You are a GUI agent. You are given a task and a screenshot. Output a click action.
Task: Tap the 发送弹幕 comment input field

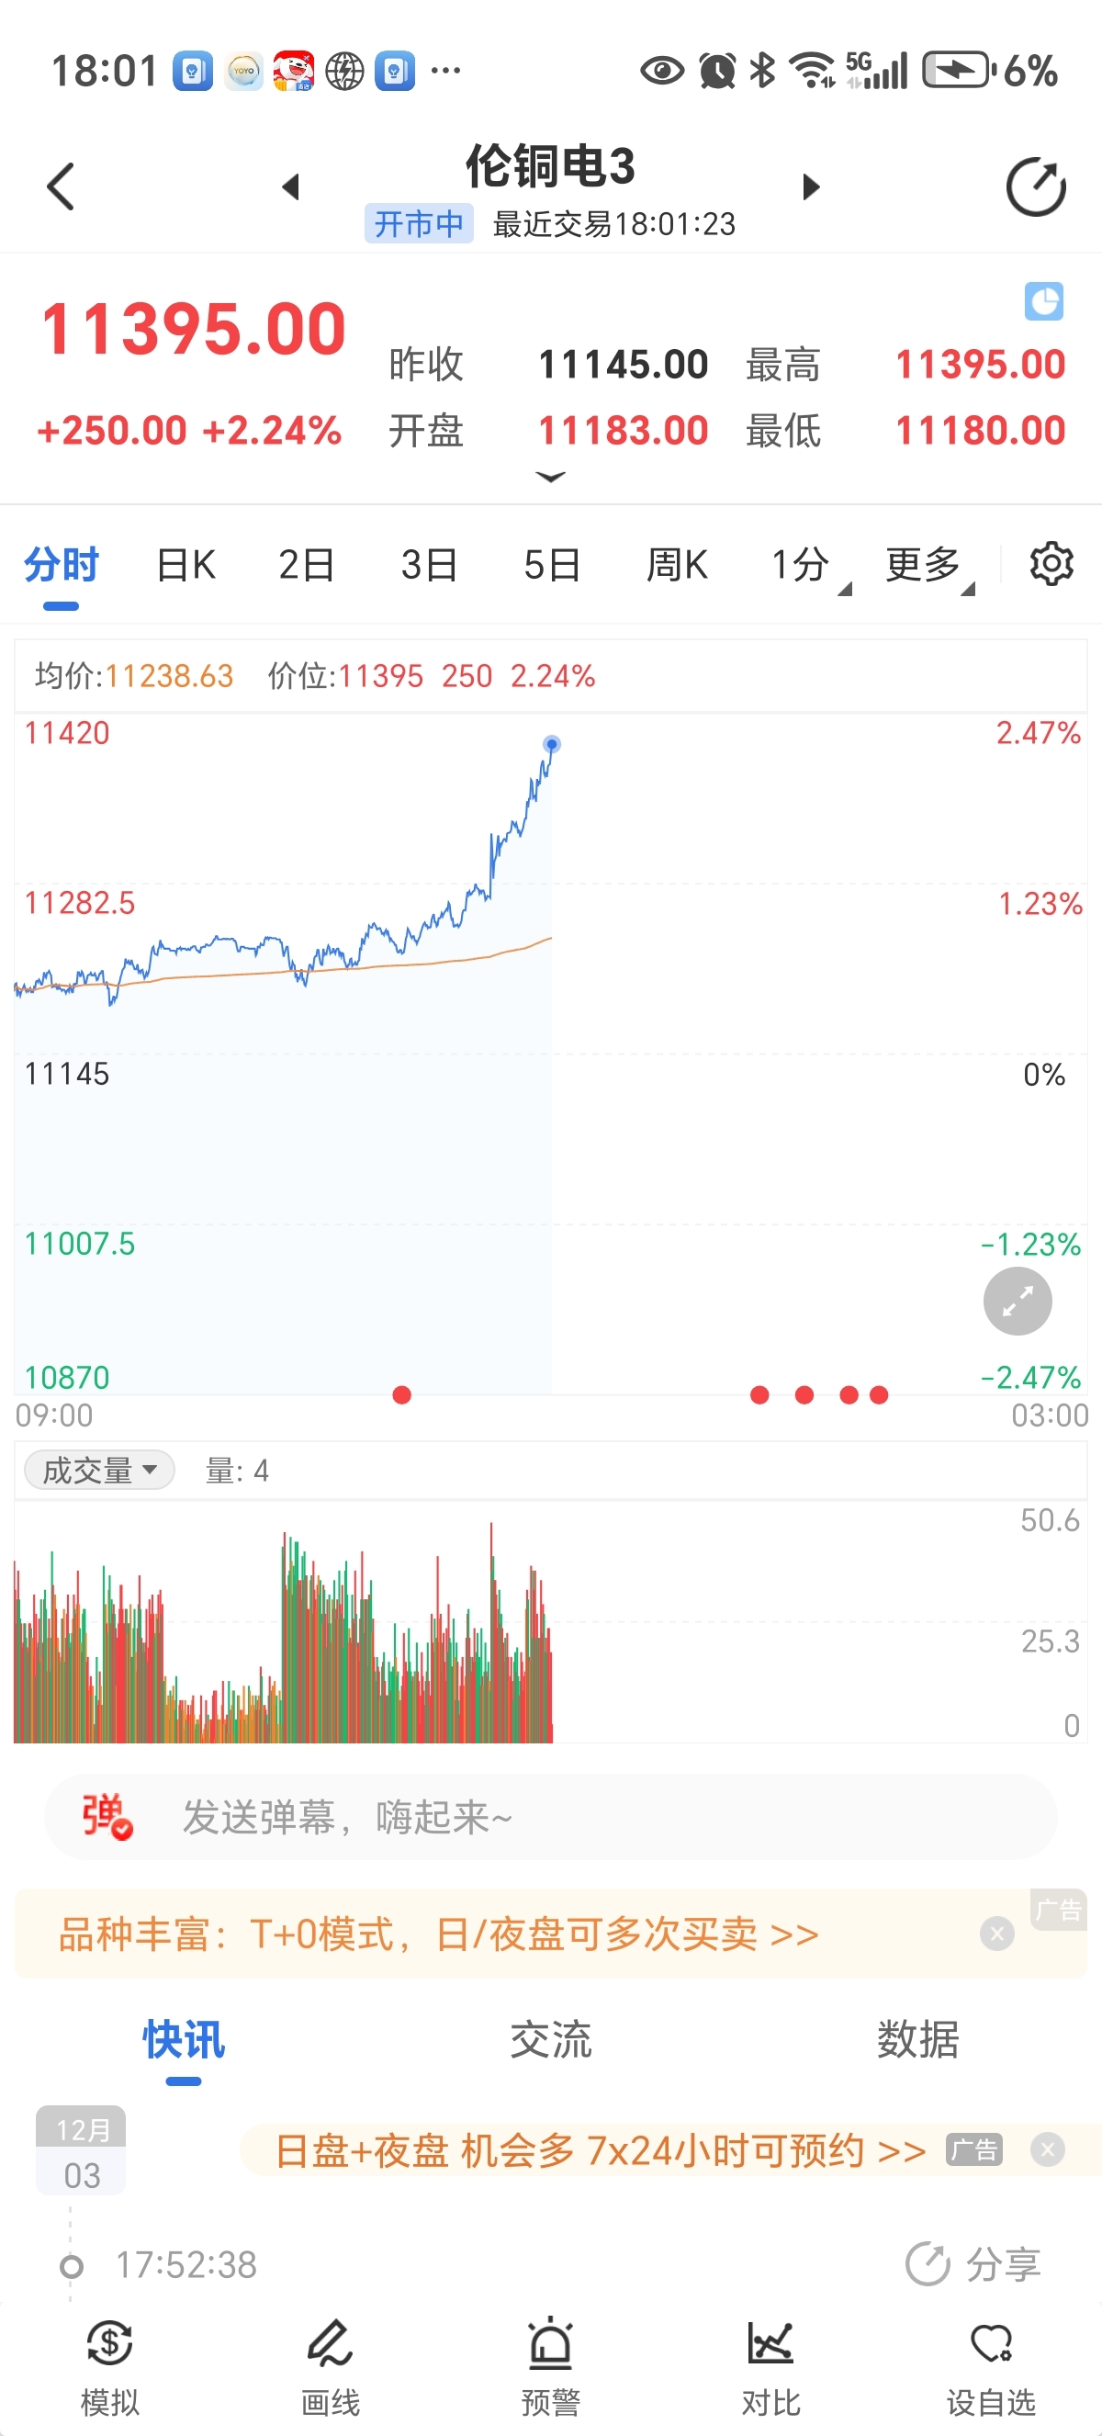coord(567,1817)
